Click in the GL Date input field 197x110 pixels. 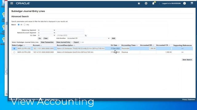(70, 35)
